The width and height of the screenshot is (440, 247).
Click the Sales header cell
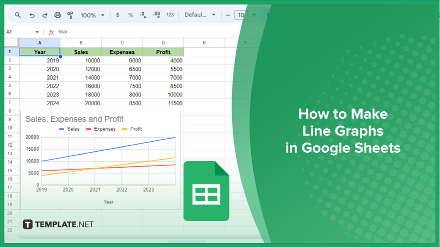point(81,52)
